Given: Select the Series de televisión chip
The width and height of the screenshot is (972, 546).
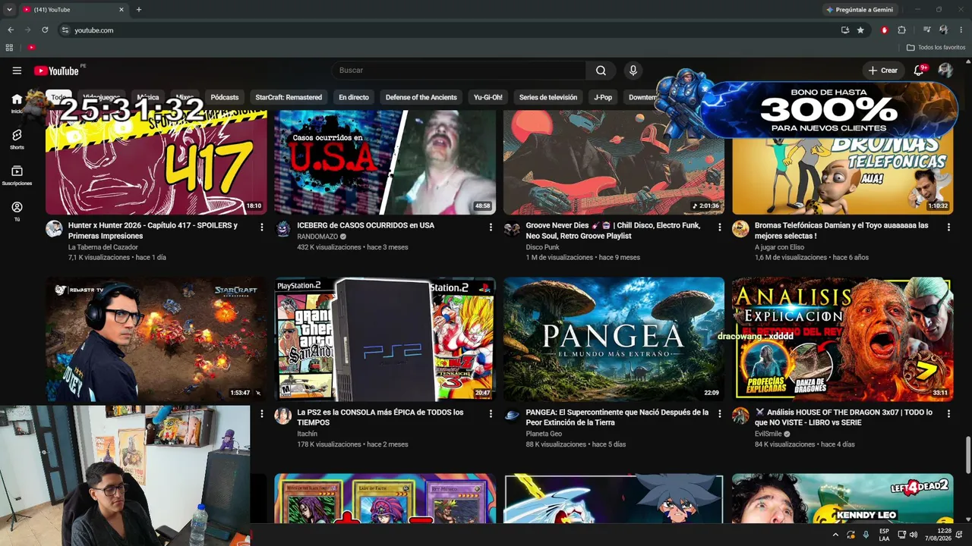Looking at the screenshot, I should click(548, 97).
